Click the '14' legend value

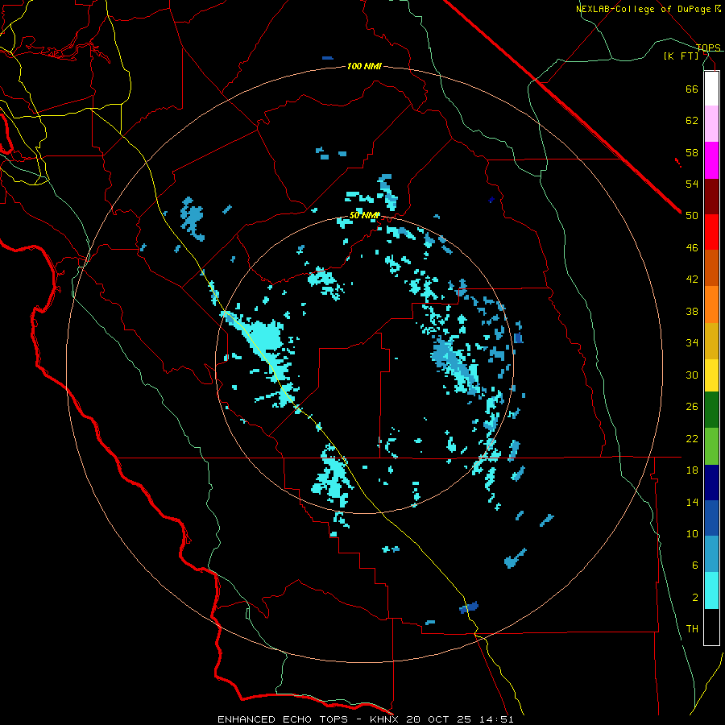[x=692, y=502]
